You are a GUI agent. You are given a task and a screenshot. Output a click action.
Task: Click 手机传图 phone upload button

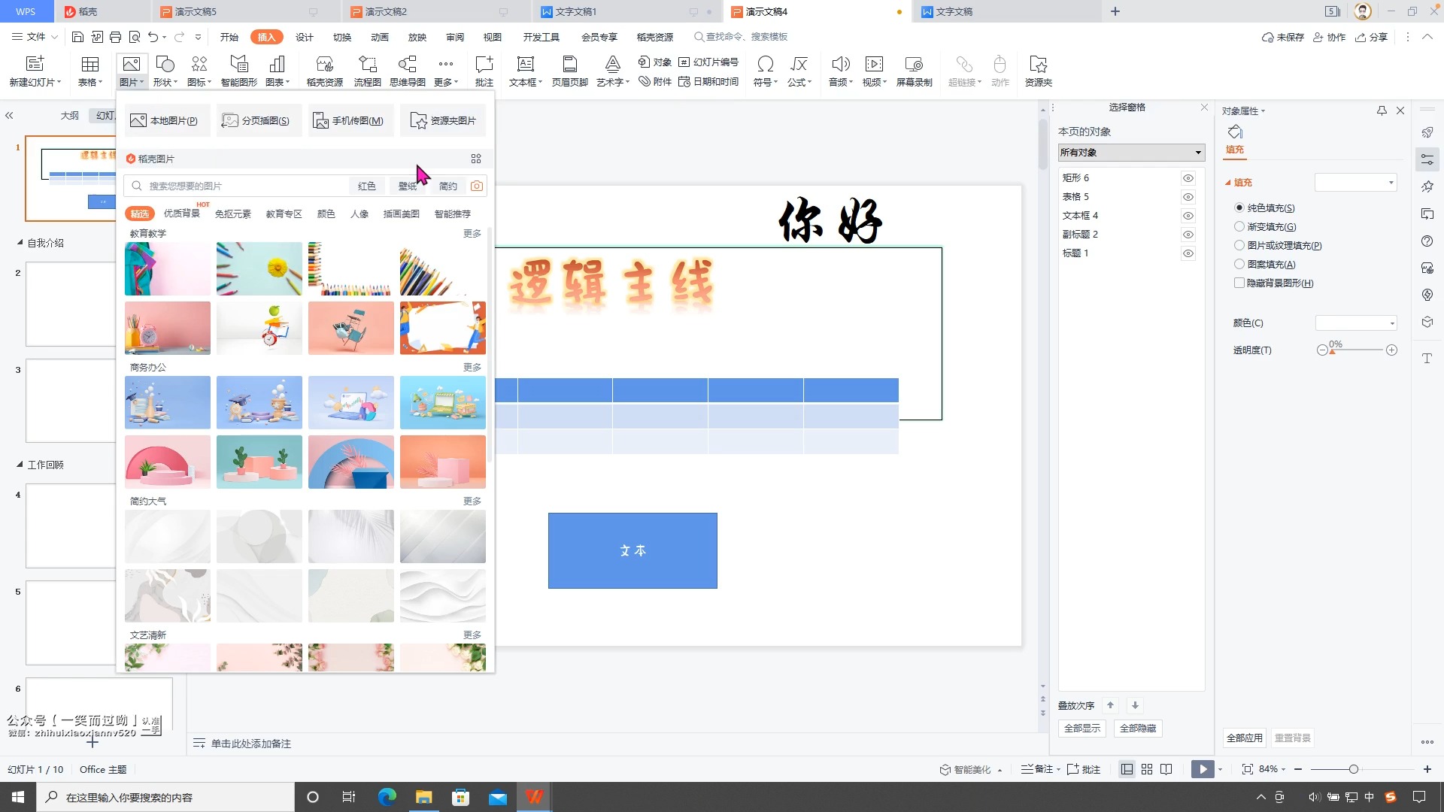click(350, 120)
